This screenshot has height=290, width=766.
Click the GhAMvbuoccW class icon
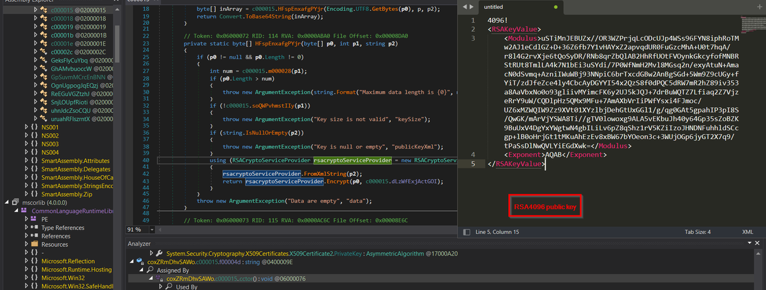[x=44, y=68]
